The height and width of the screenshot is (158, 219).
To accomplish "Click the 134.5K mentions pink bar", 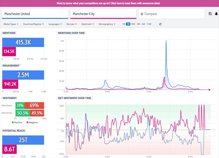I will point(9,51).
